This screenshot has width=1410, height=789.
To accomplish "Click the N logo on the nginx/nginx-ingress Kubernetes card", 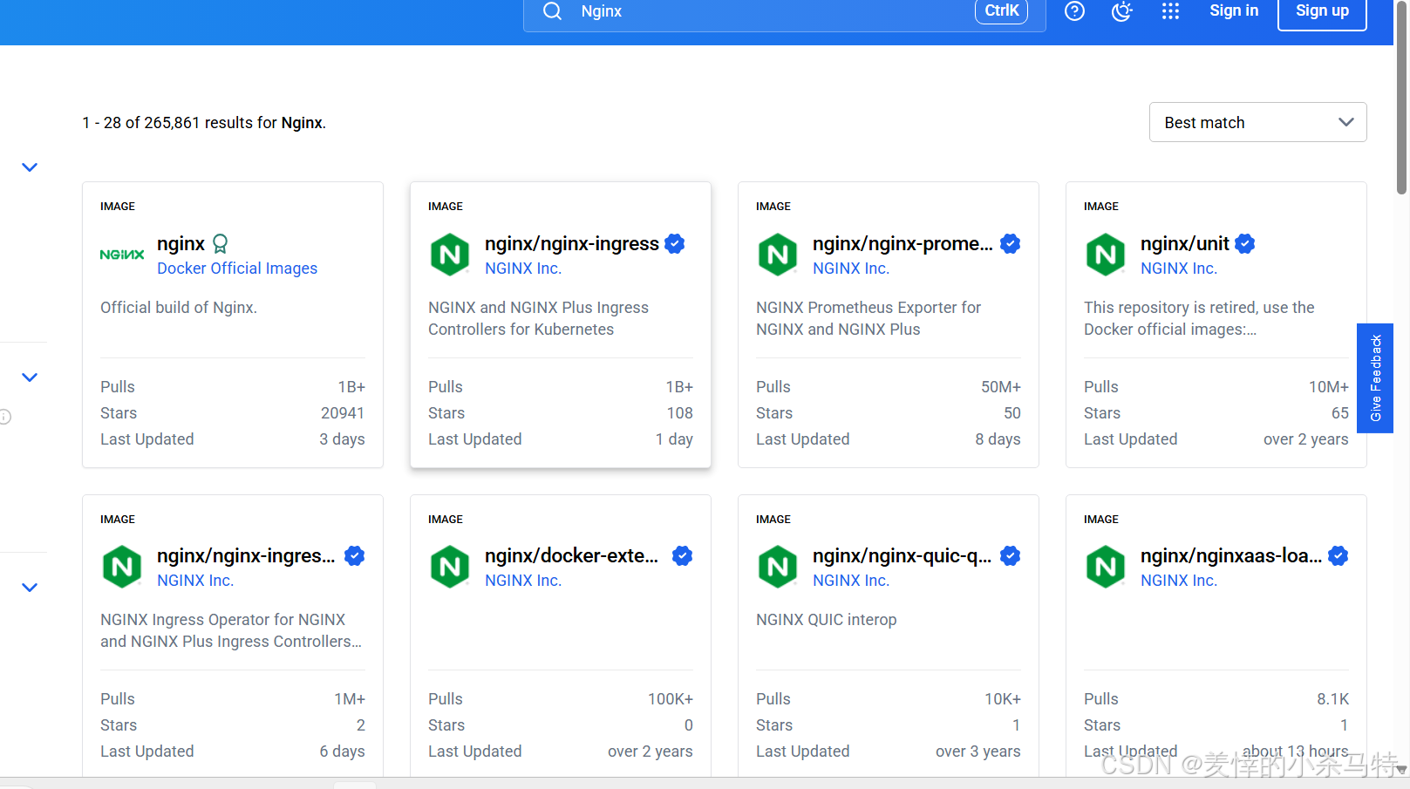I will pos(450,255).
